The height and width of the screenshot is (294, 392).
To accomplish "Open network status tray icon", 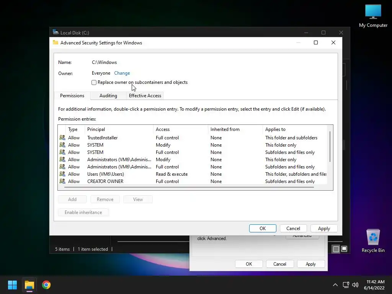I will pyautogui.click(x=346, y=285).
